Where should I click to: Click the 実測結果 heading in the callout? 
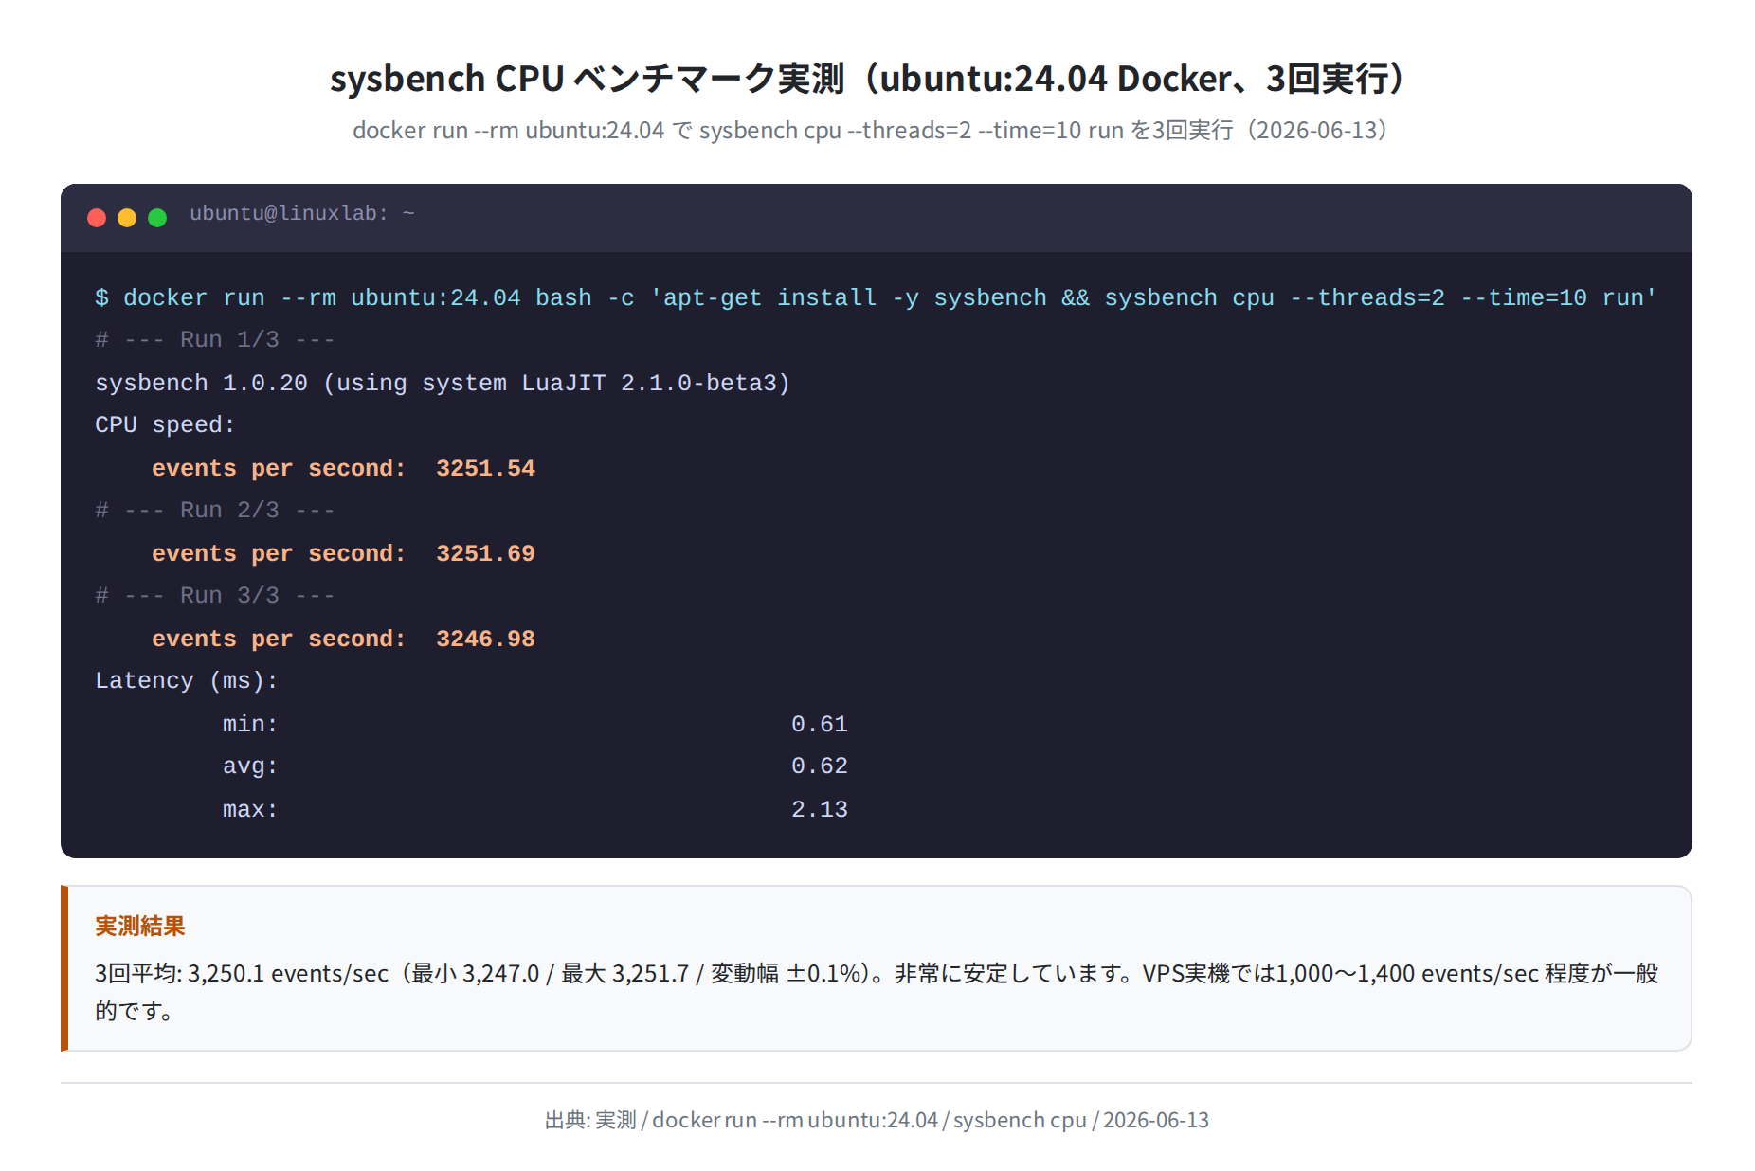coord(140,926)
